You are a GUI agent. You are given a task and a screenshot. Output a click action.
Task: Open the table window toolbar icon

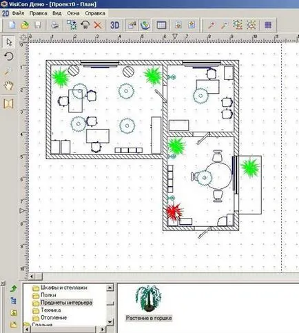(x=161, y=25)
